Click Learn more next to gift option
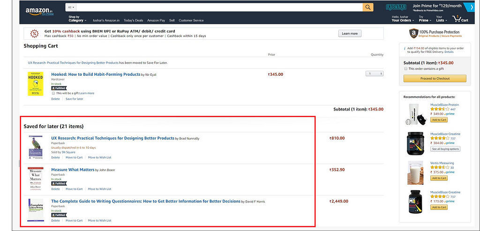480x231 pixels. 87,93
